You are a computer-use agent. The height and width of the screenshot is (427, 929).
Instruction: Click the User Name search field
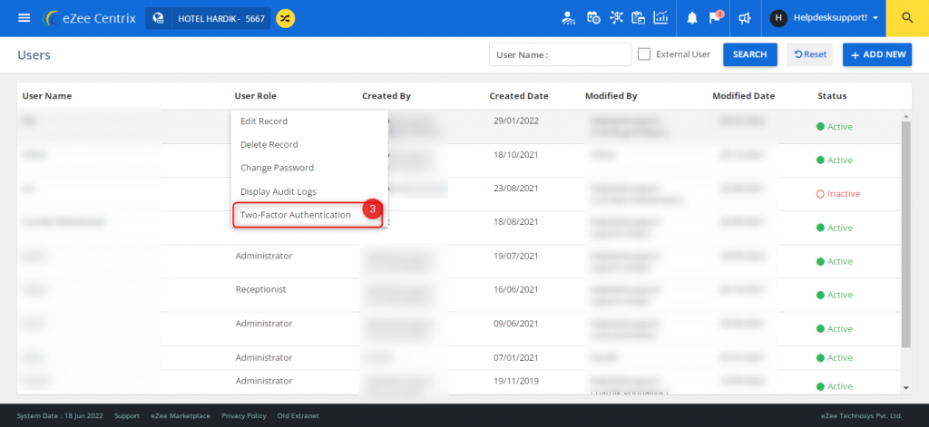point(561,54)
